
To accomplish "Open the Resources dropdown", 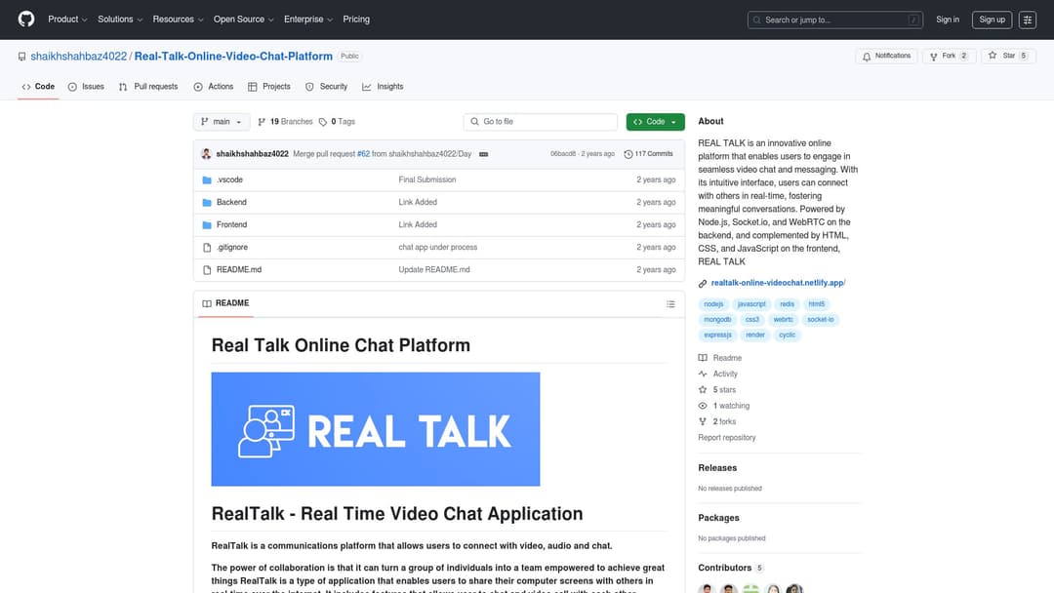I will pos(178,20).
